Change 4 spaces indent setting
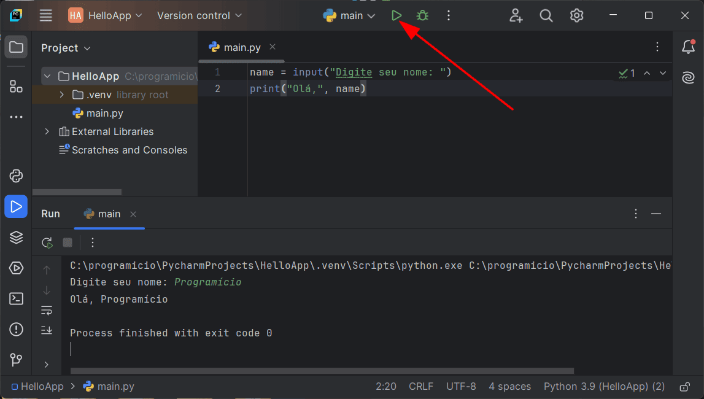704x399 pixels. (x=509, y=387)
